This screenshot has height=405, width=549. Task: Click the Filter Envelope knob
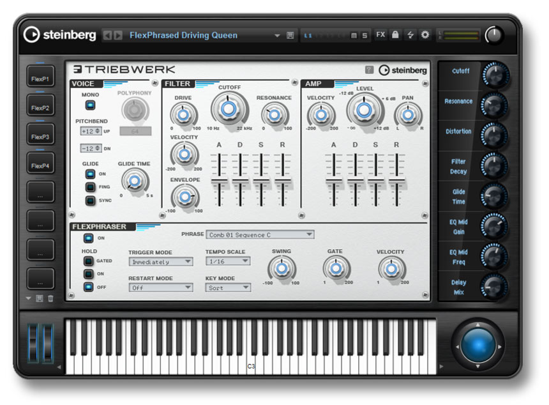(x=185, y=197)
